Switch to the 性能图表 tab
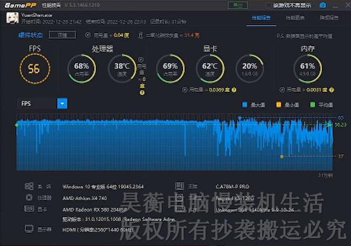This screenshot has height=246, width=351. coord(295,18)
